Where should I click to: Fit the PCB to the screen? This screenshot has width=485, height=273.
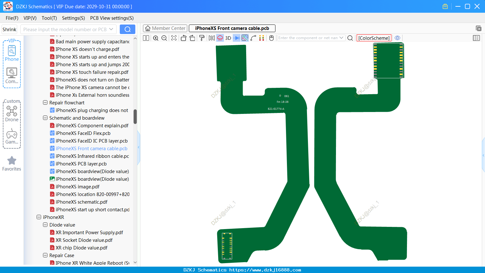174,38
